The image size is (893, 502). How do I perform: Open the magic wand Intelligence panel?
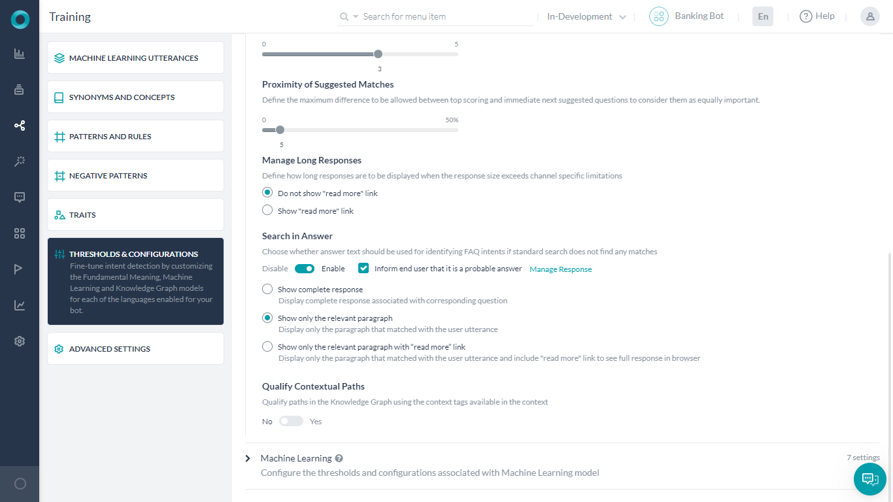[x=19, y=161]
